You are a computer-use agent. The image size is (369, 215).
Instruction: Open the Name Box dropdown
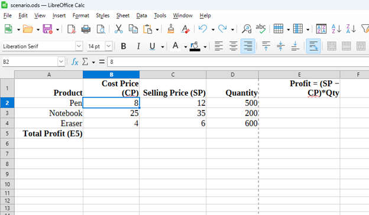click(x=61, y=62)
